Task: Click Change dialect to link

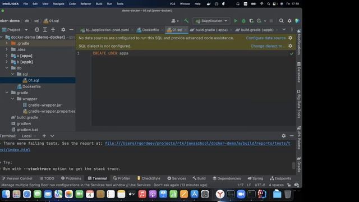Action: 268,46
